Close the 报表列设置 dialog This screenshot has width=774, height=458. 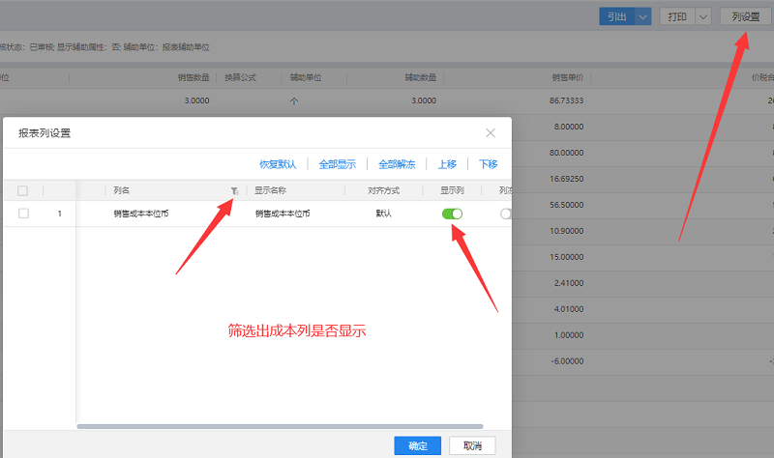coord(491,132)
